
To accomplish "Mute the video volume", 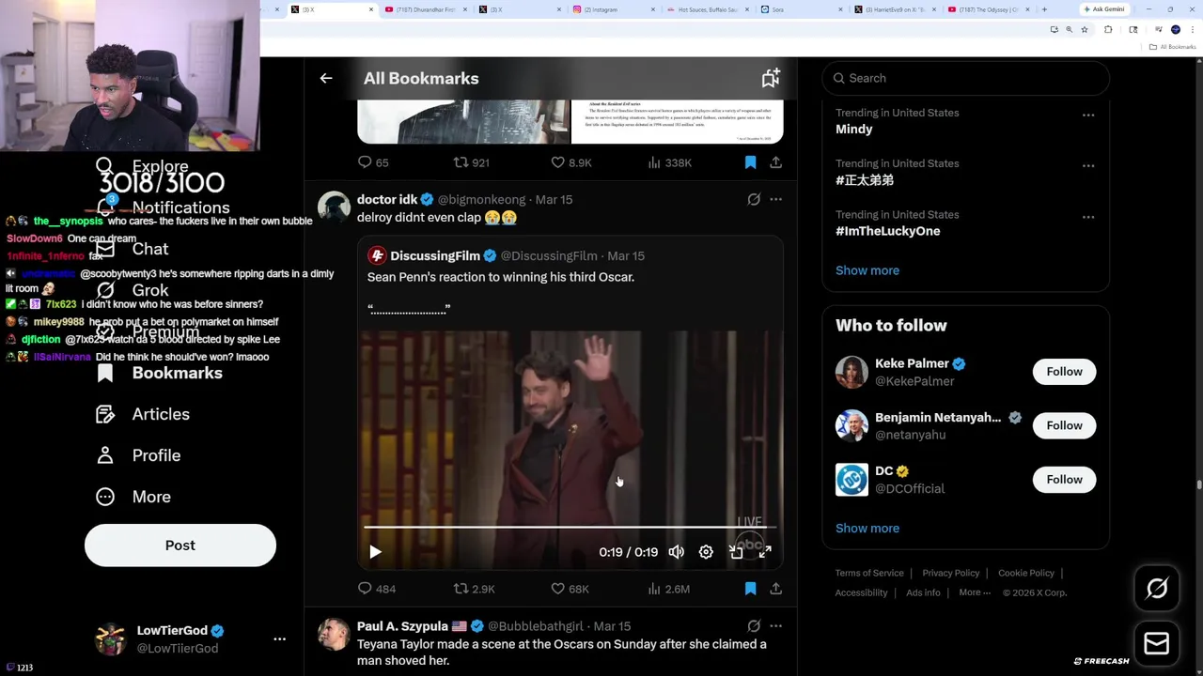I will (x=677, y=552).
